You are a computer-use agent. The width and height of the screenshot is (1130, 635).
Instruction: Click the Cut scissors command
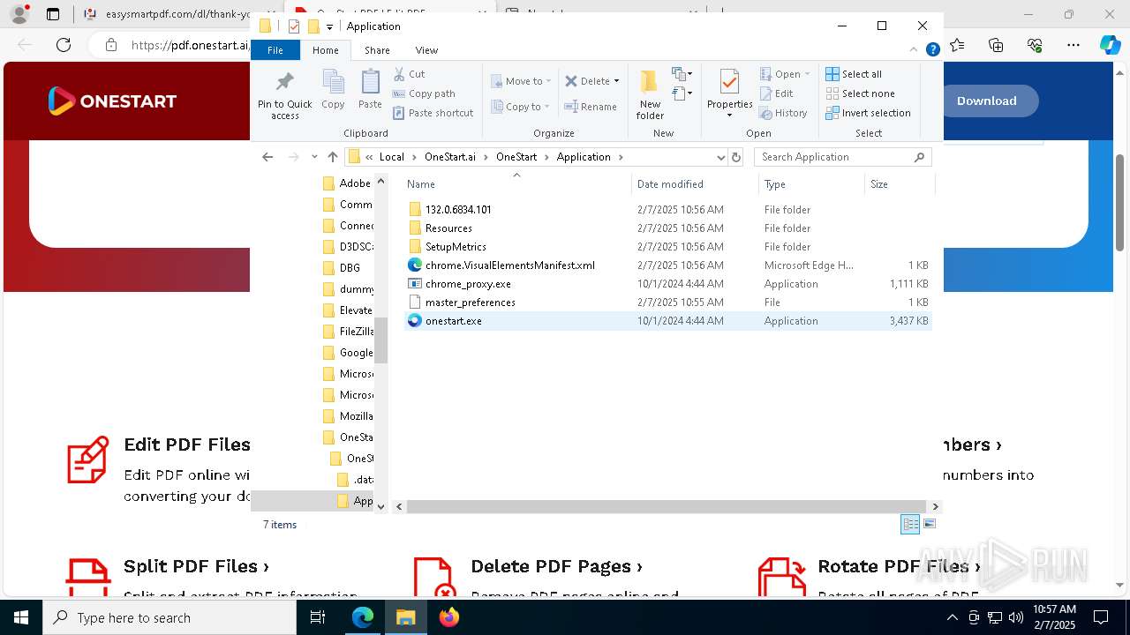coord(409,74)
